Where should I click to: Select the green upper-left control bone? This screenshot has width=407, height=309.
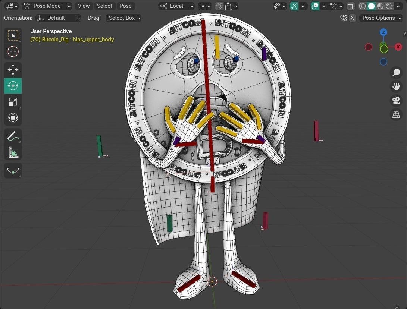coord(99,146)
